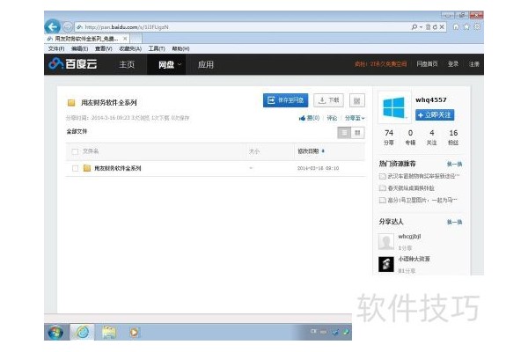Click the folder icon beside the share title
The height and width of the screenshot is (352, 528).
71,103
